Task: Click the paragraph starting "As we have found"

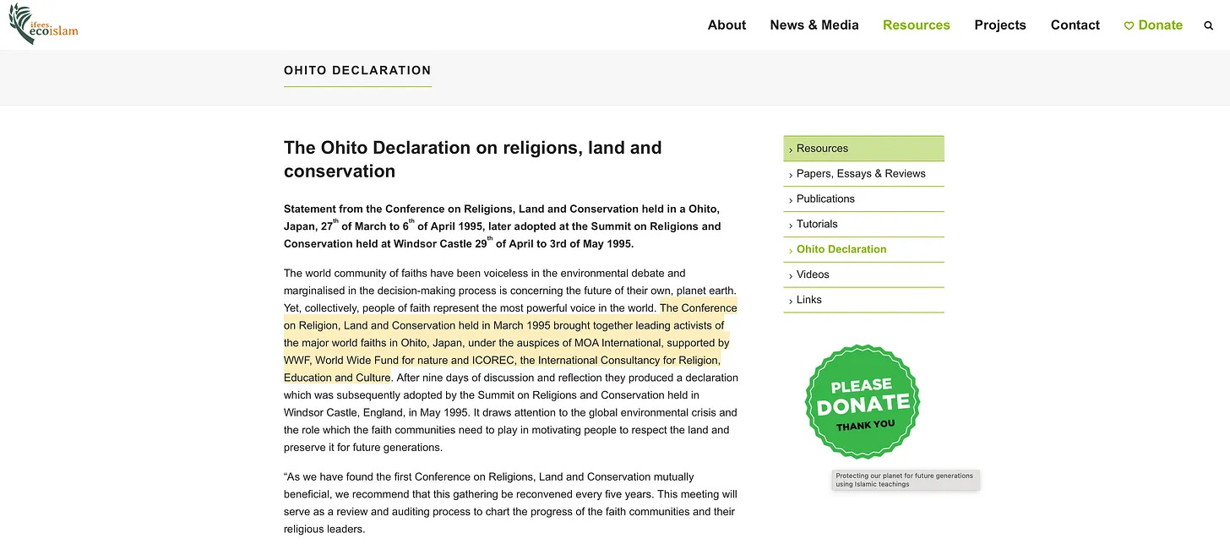Action: point(509,503)
